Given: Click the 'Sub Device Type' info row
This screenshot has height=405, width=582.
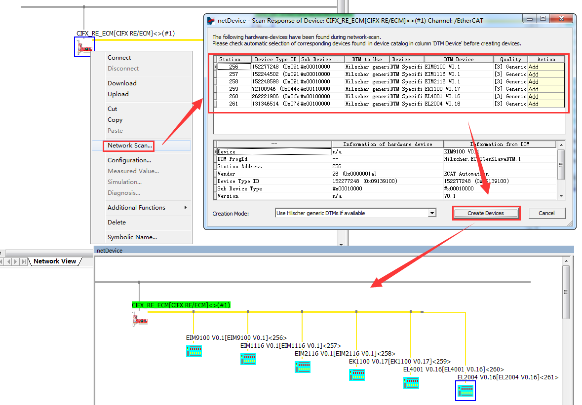Looking at the screenshot, I should pos(386,189).
